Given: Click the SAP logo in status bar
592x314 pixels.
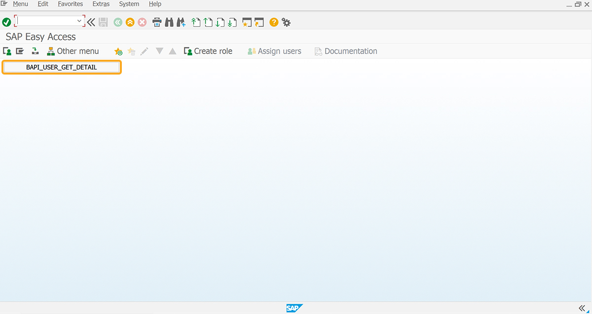Looking at the screenshot, I should coord(295,308).
